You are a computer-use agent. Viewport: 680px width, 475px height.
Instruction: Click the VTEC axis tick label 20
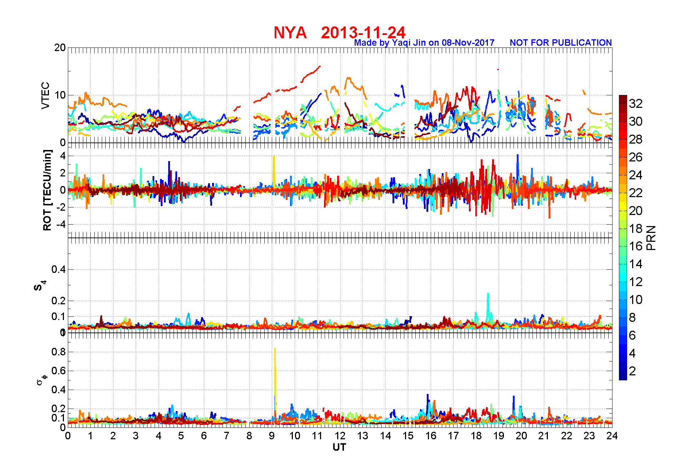pos(60,47)
